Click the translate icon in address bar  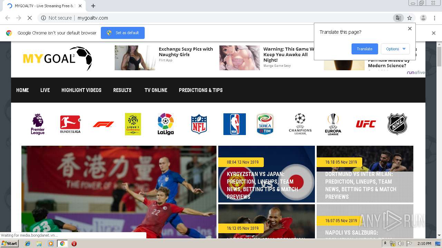pos(398,18)
